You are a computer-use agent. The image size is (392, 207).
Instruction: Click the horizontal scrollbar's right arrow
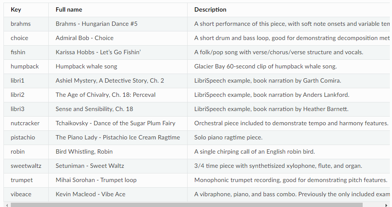coord(386,205)
